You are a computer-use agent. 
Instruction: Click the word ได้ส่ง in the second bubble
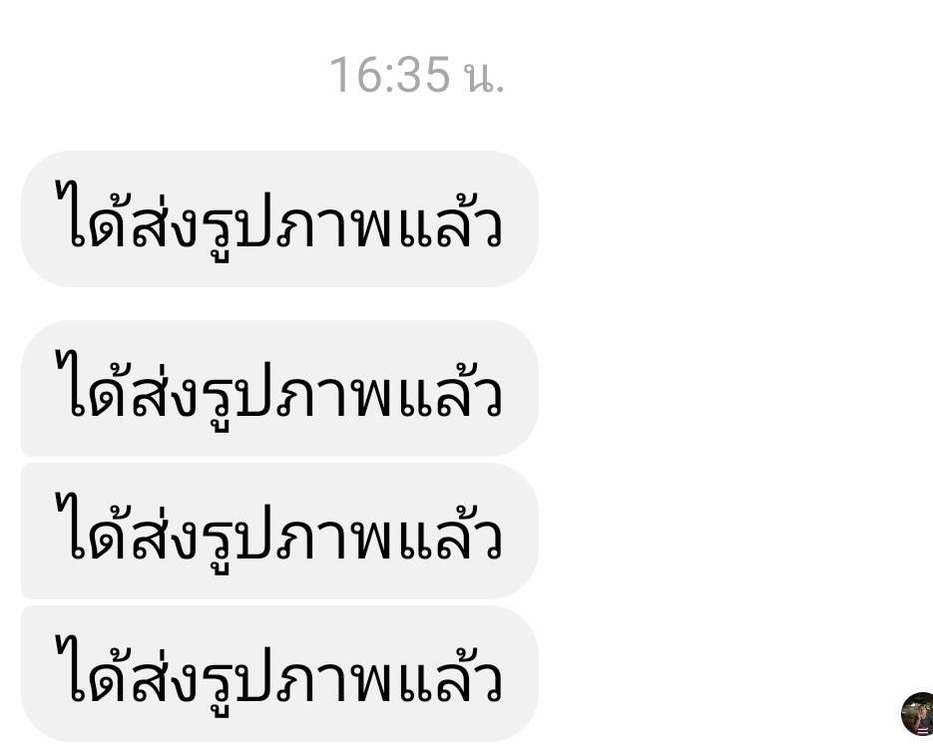coord(127,384)
